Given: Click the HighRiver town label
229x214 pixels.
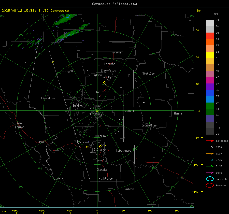Looking at the screenshot, I should (105, 179).
